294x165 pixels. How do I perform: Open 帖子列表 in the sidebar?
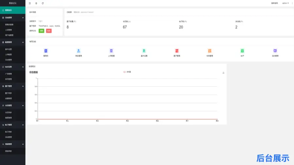pyautogui.click(x=9, y=132)
